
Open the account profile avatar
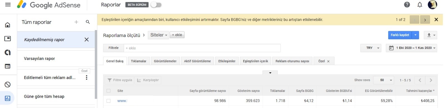point(432,5)
